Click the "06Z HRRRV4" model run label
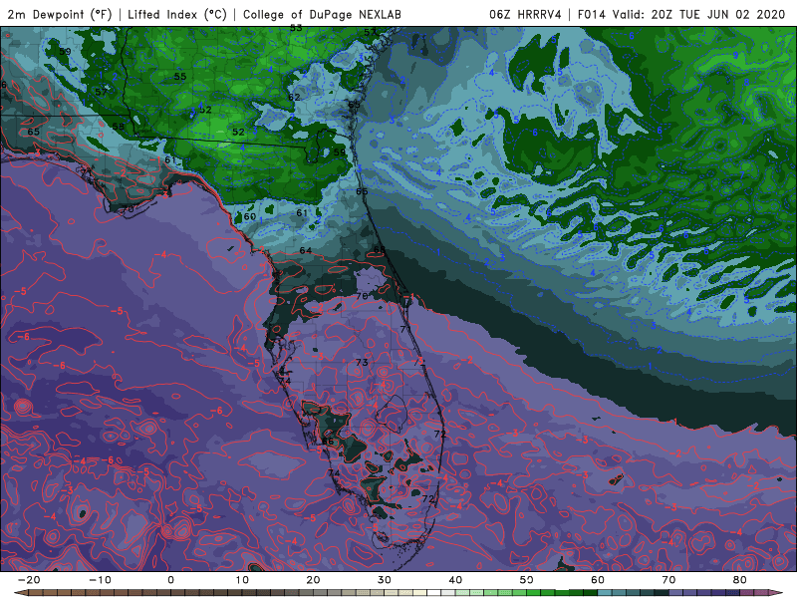The height and width of the screenshot is (598, 797). [525, 15]
